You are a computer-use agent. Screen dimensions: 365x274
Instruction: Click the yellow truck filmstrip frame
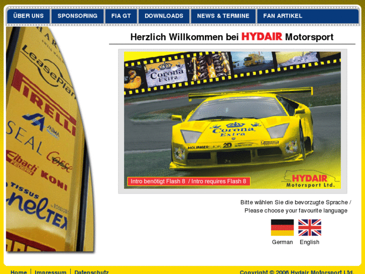point(253,60)
